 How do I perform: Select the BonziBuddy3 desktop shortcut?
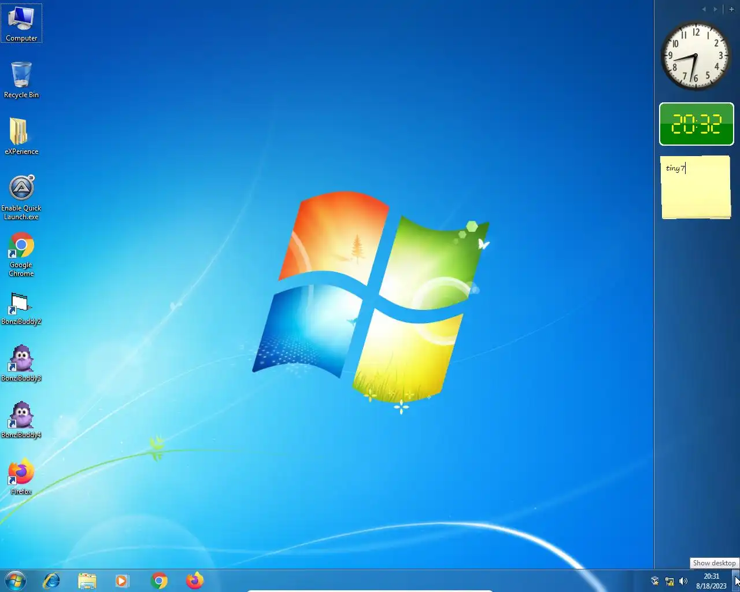point(21,363)
